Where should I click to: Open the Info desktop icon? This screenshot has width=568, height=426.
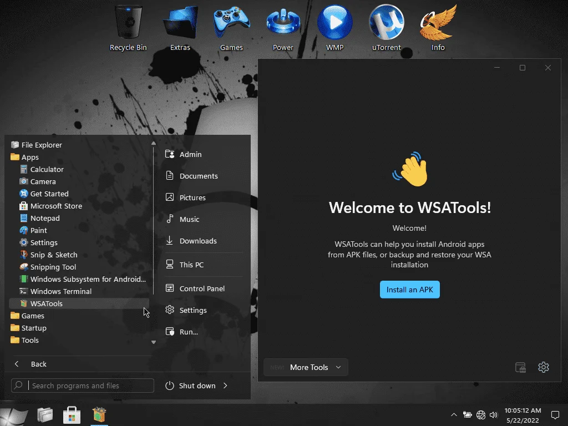point(438,28)
